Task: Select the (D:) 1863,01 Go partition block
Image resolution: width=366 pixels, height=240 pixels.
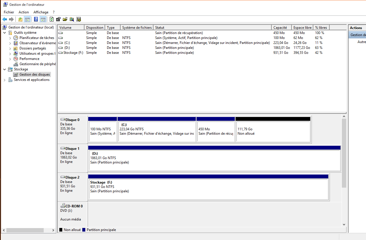Action: click(x=214, y=158)
